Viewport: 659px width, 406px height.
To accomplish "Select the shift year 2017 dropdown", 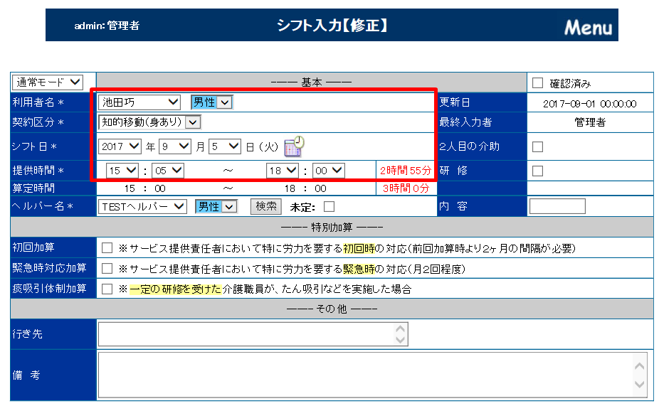I will [120, 146].
